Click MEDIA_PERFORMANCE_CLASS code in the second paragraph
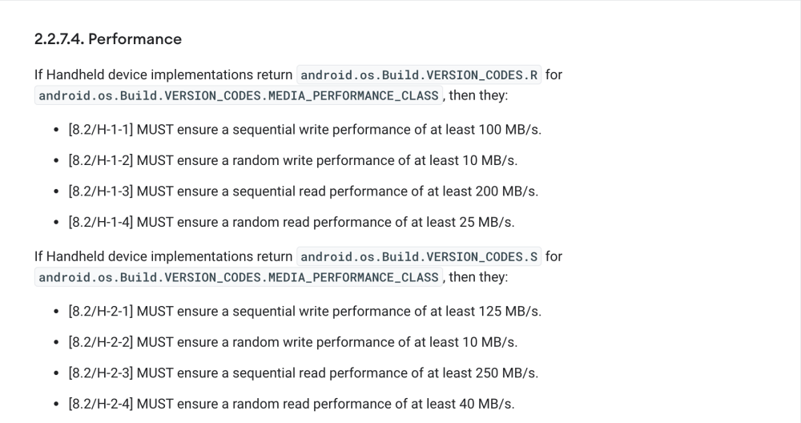Image resolution: width=801 pixels, height=423 pixels. [x=239, y=277]
